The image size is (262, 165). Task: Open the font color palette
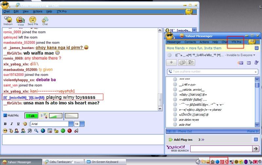[25, 124]
